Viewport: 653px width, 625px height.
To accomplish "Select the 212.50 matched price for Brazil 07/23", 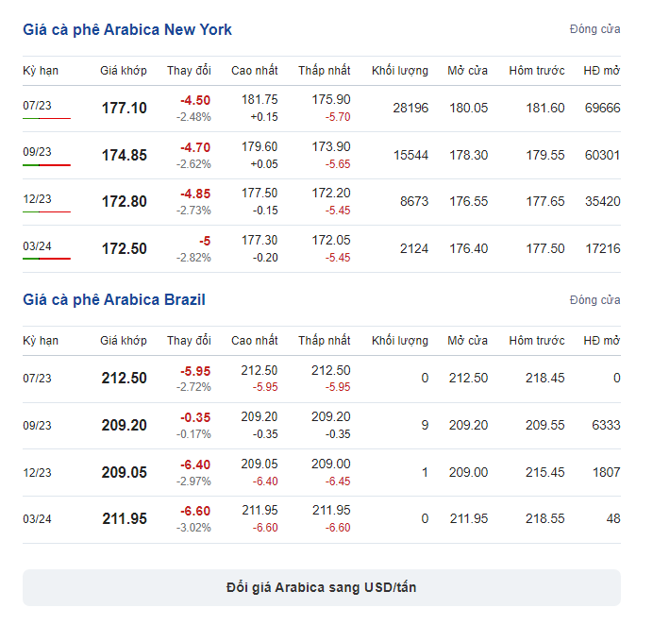I will (x=125, y=379).
